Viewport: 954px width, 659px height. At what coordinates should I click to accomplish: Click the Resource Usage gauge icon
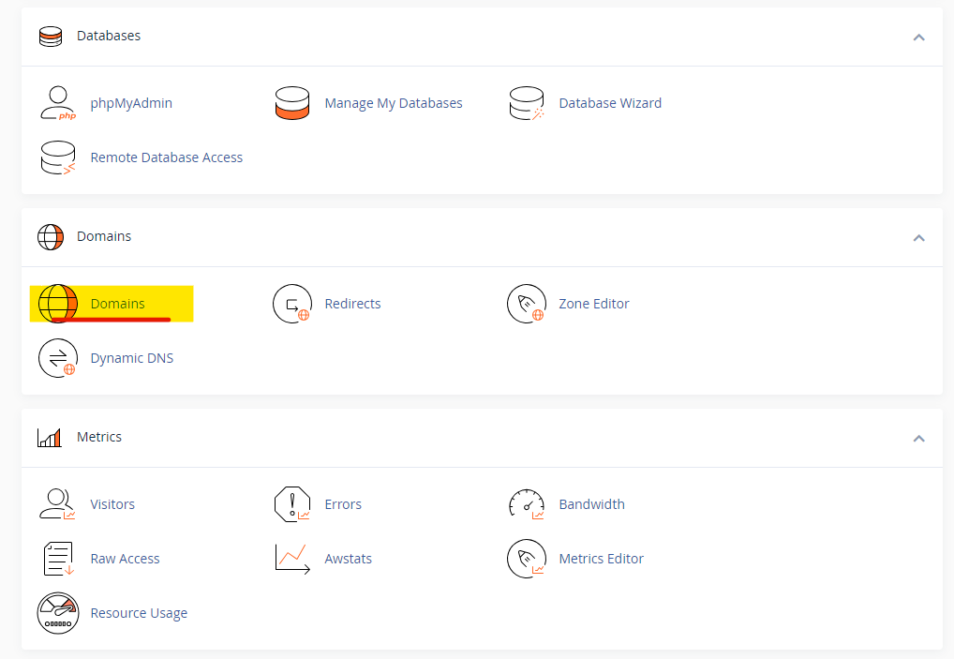click(57, 613)
